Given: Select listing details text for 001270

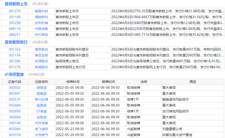Looking at the screenshot, I should pyautogui.click(x=167, y=11).
